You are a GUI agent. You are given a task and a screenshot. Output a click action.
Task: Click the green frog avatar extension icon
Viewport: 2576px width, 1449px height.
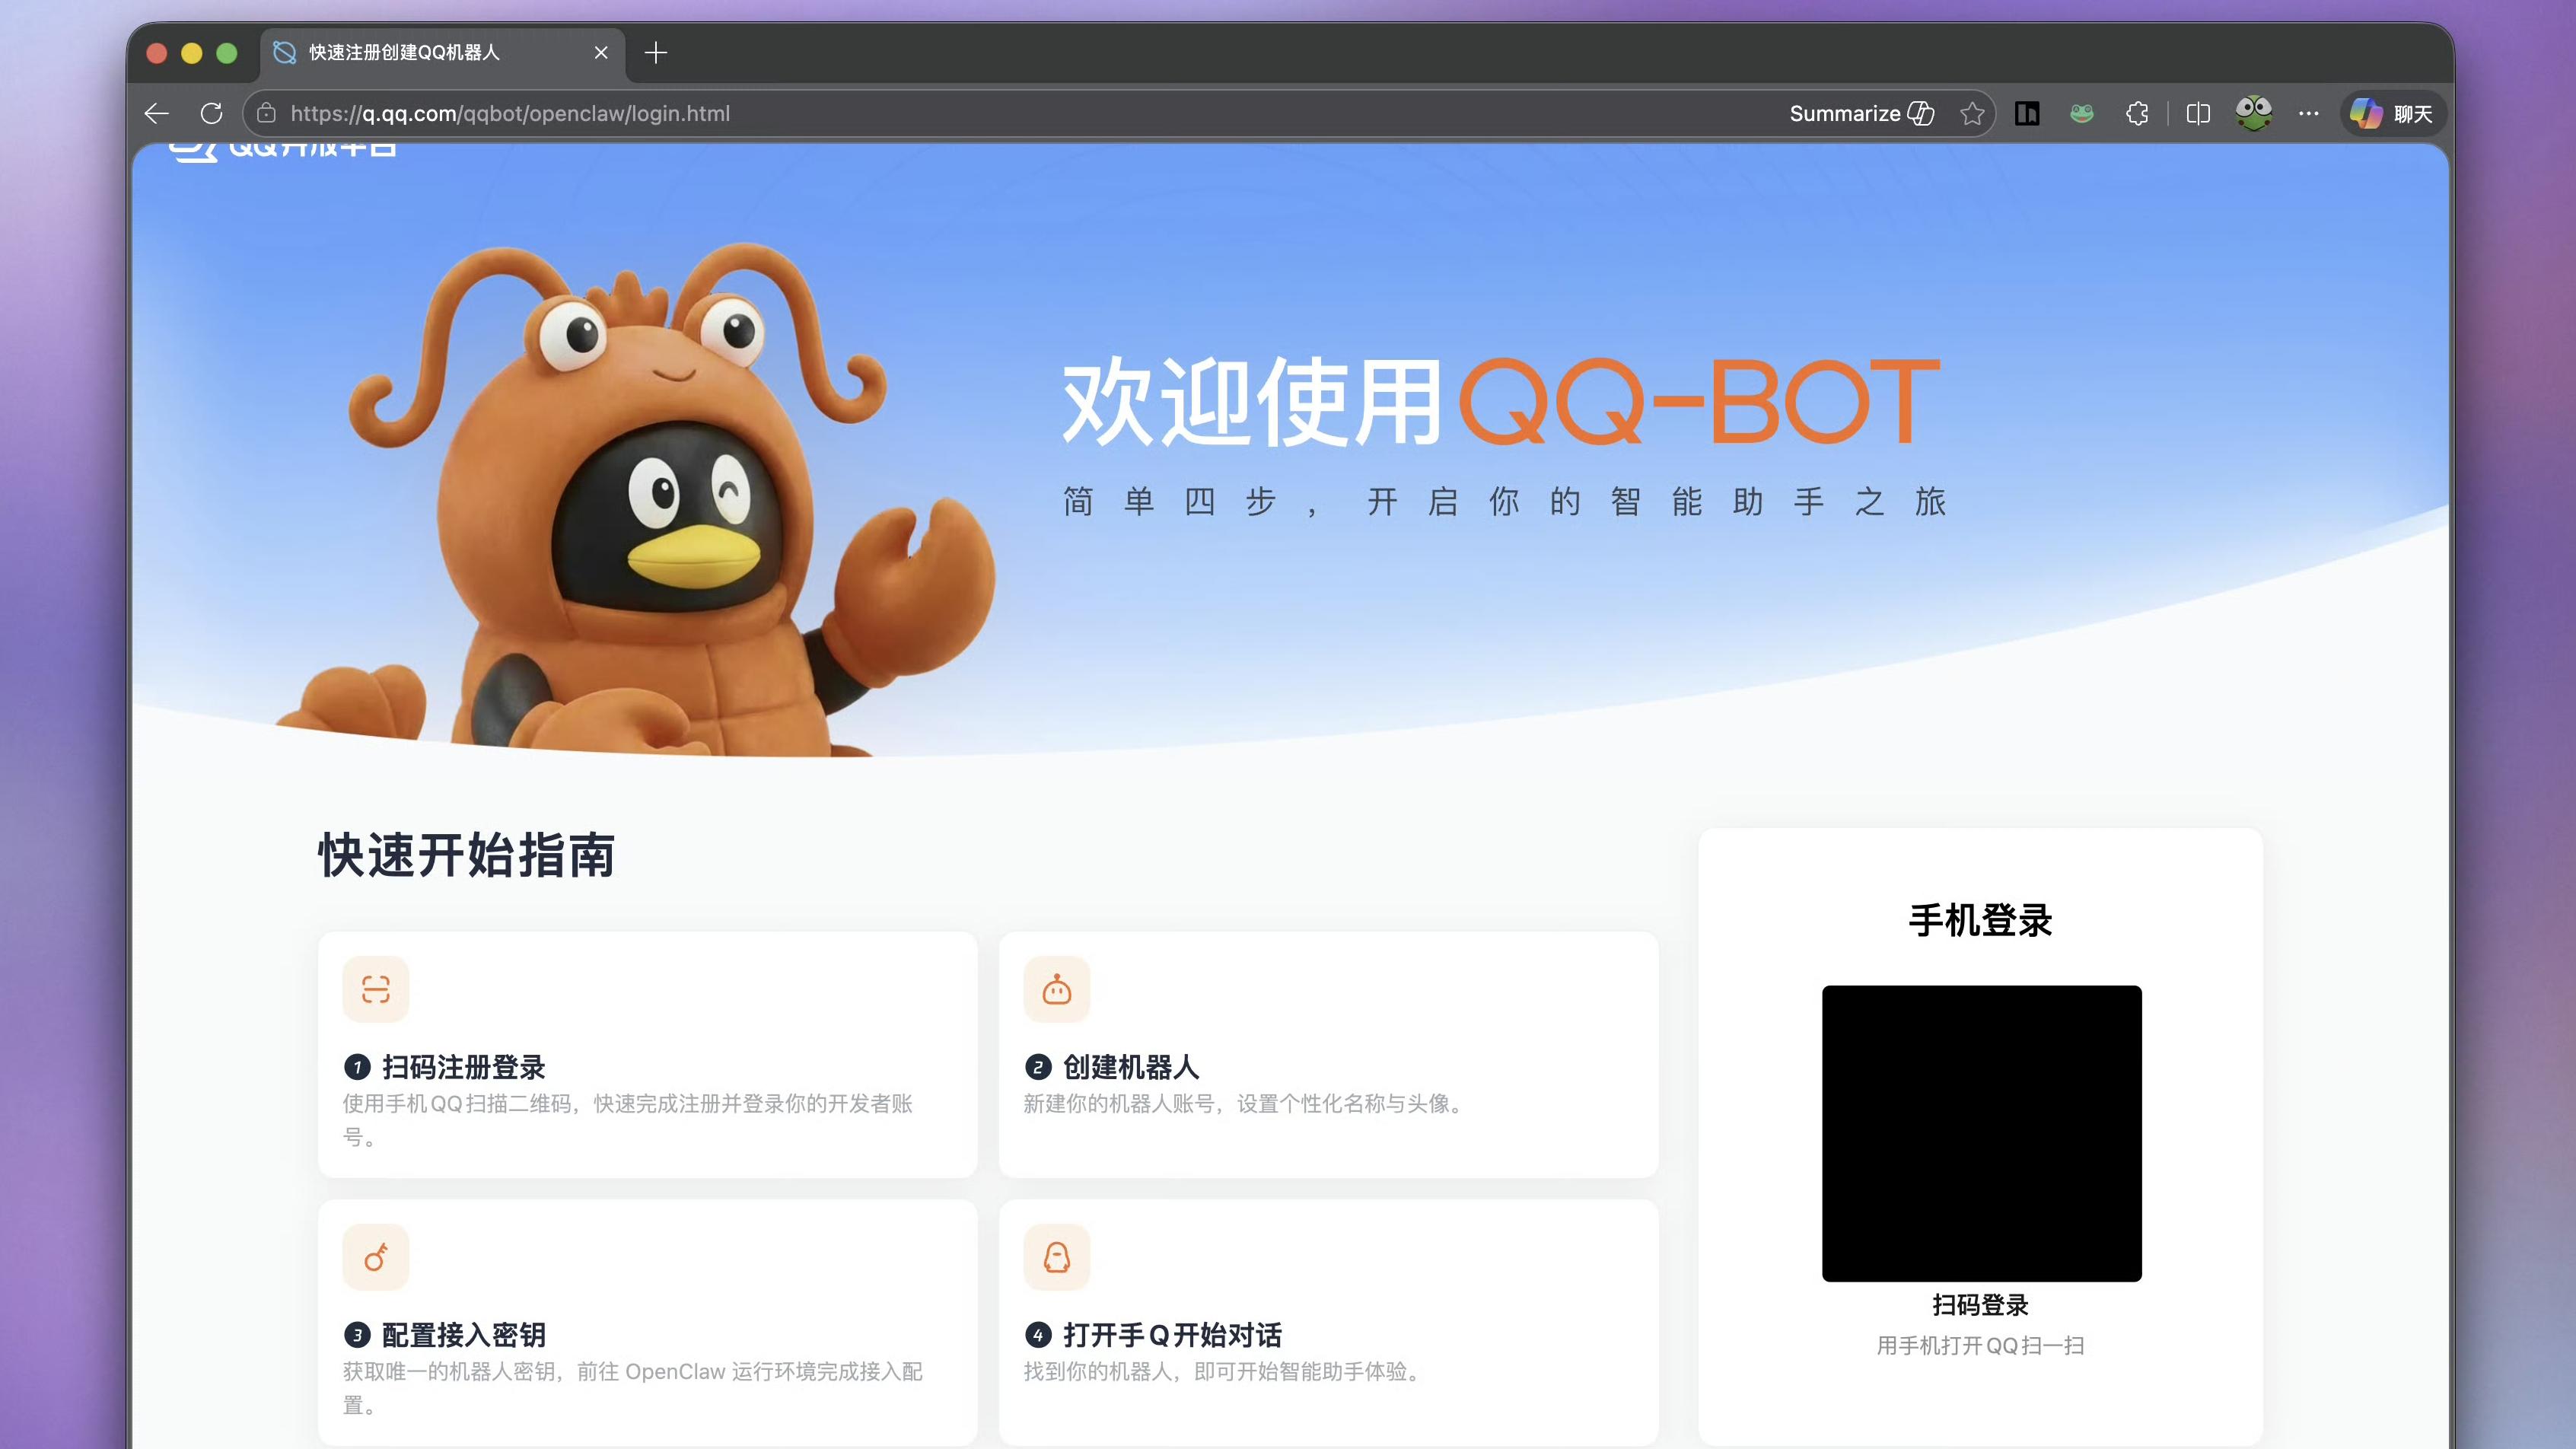[x=2253, y=113]
